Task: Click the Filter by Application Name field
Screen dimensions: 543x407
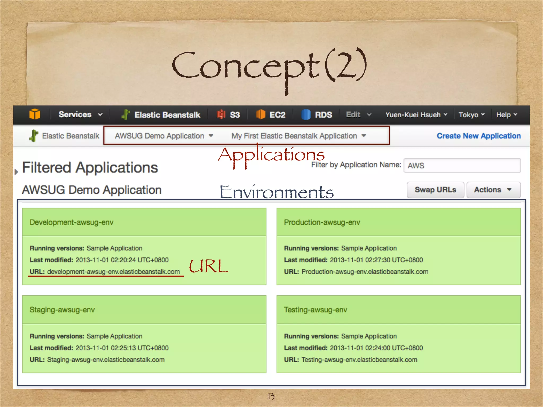Action: (x=462, y=165)
